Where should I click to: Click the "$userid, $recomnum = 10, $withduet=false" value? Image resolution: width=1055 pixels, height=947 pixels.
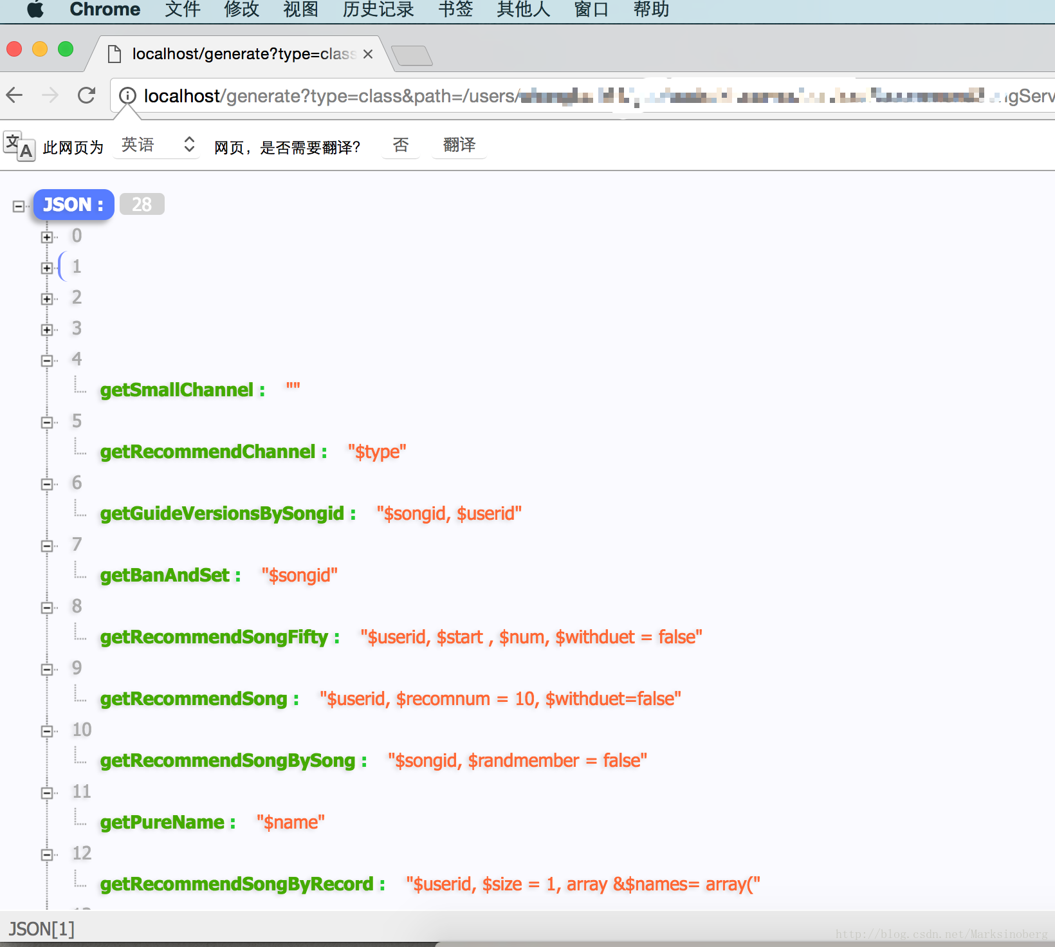[500, 699]
